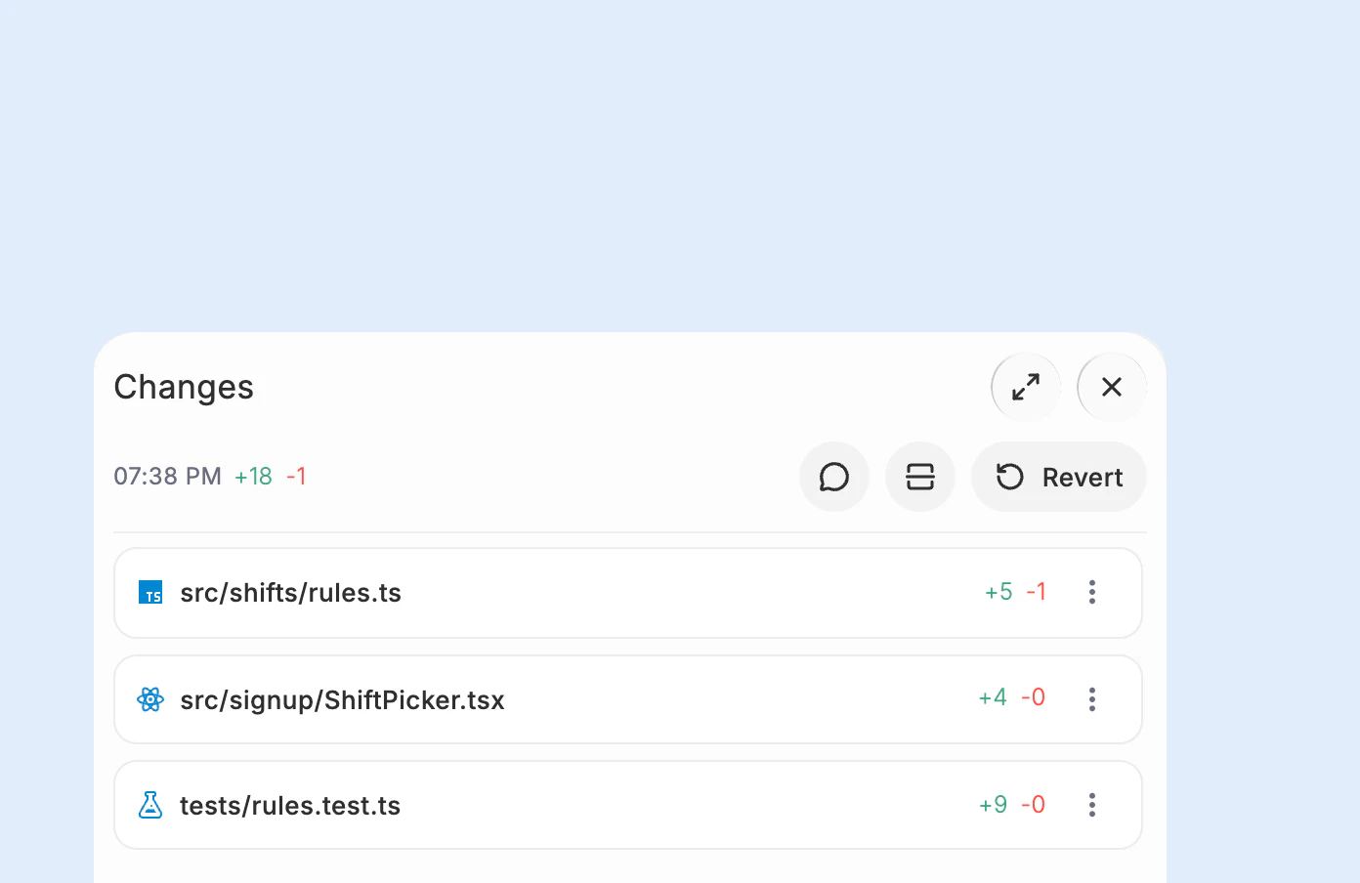
Task: Click the +5 additions for rules.ts
Action: tap(999, 592)
